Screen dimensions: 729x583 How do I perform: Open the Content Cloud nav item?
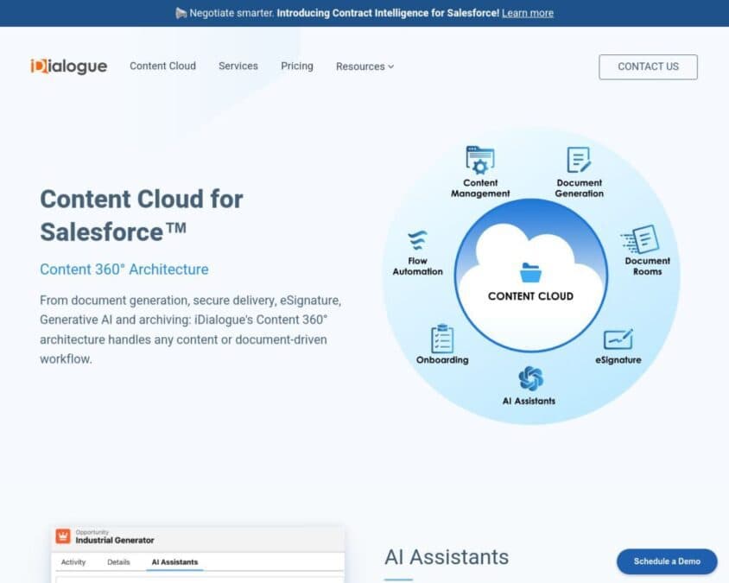[162, 66]
